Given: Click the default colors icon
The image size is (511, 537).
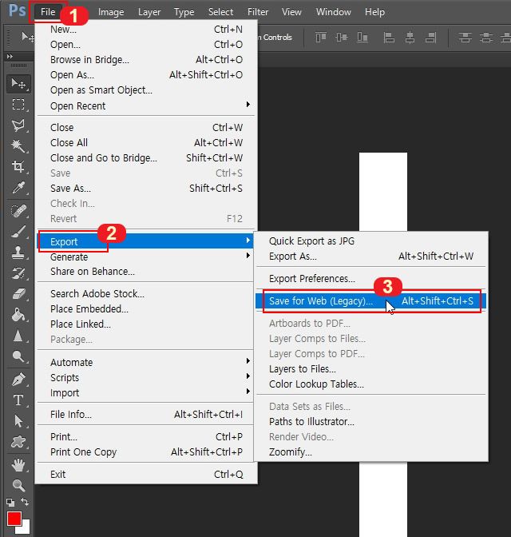Looking at the screenshot, I should point(10,503).
